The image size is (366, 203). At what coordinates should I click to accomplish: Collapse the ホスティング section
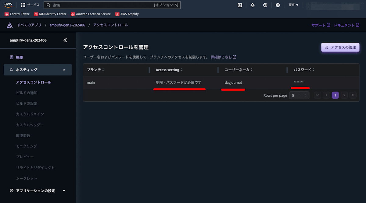pyautogui.click(x=38, y=70)
